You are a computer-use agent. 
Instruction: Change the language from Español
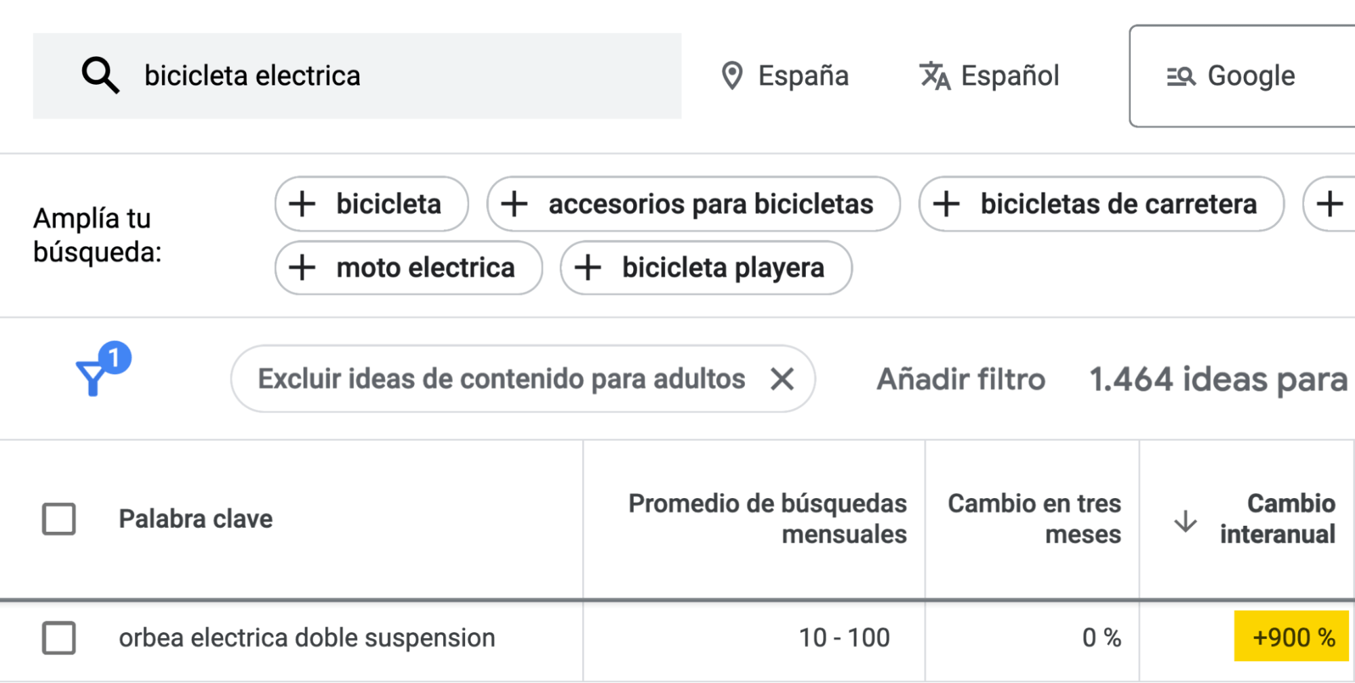click(1011, 75)
